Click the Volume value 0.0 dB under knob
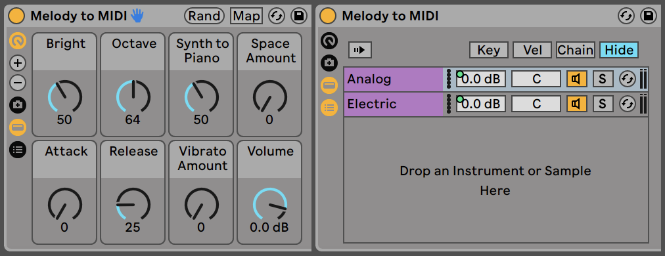 tap(269, 228)
